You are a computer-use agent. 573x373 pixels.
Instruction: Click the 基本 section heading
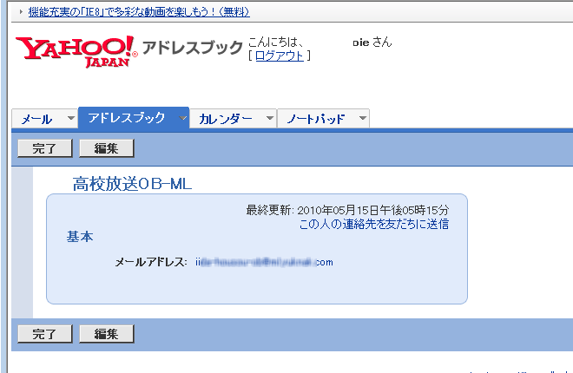pyautogui.click(x=80, y=237)
